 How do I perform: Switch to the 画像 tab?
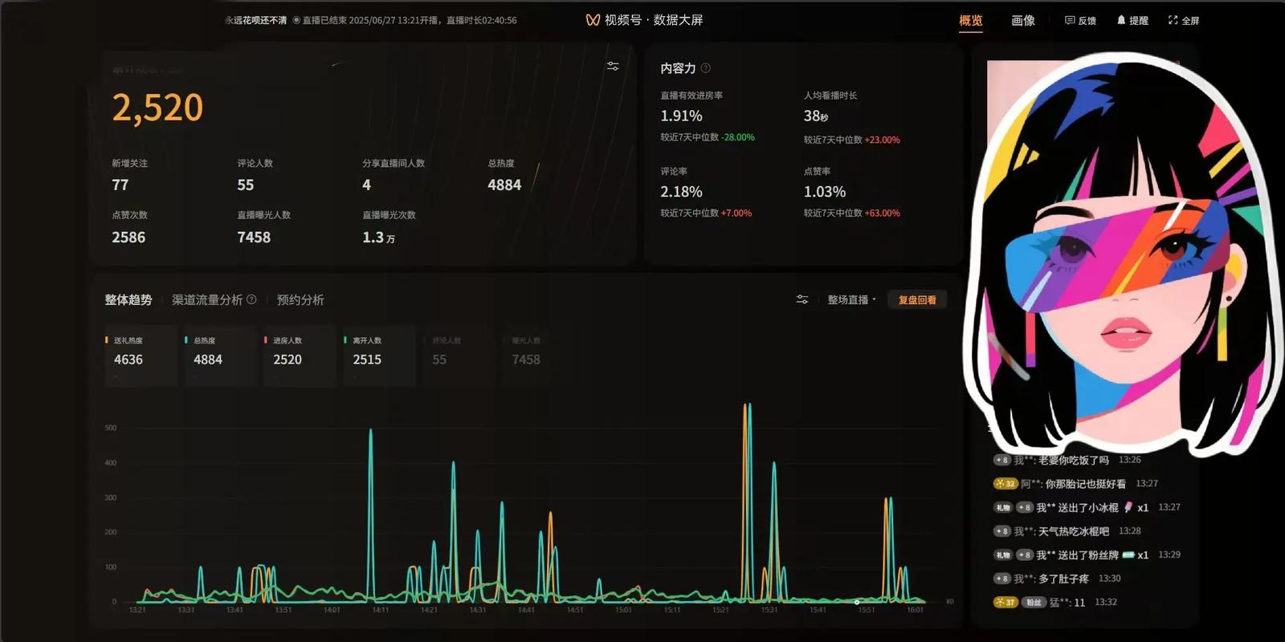coord(1023,21)
